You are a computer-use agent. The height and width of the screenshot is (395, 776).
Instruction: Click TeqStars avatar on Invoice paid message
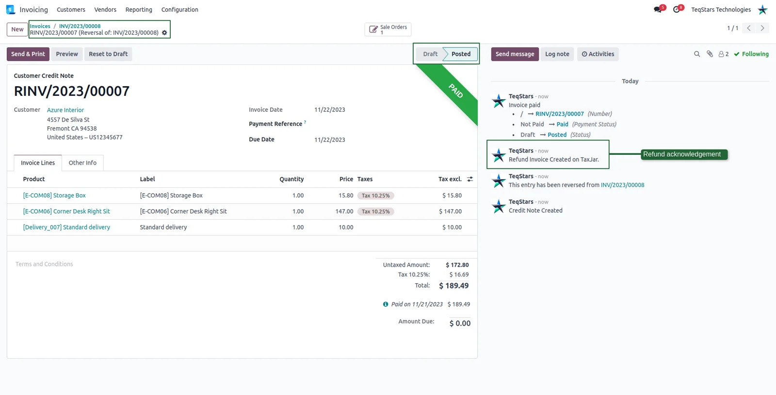499,101
